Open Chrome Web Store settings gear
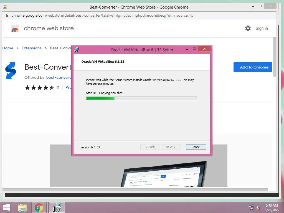Image resolution: width=284 pixels, height=213 pixels. [x=248, y=28]
